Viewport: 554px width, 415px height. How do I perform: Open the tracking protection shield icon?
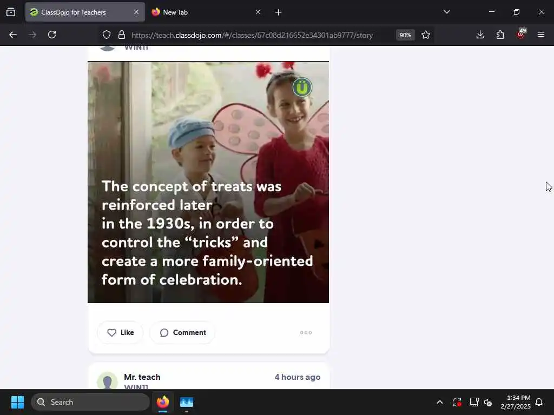point(107,35)
